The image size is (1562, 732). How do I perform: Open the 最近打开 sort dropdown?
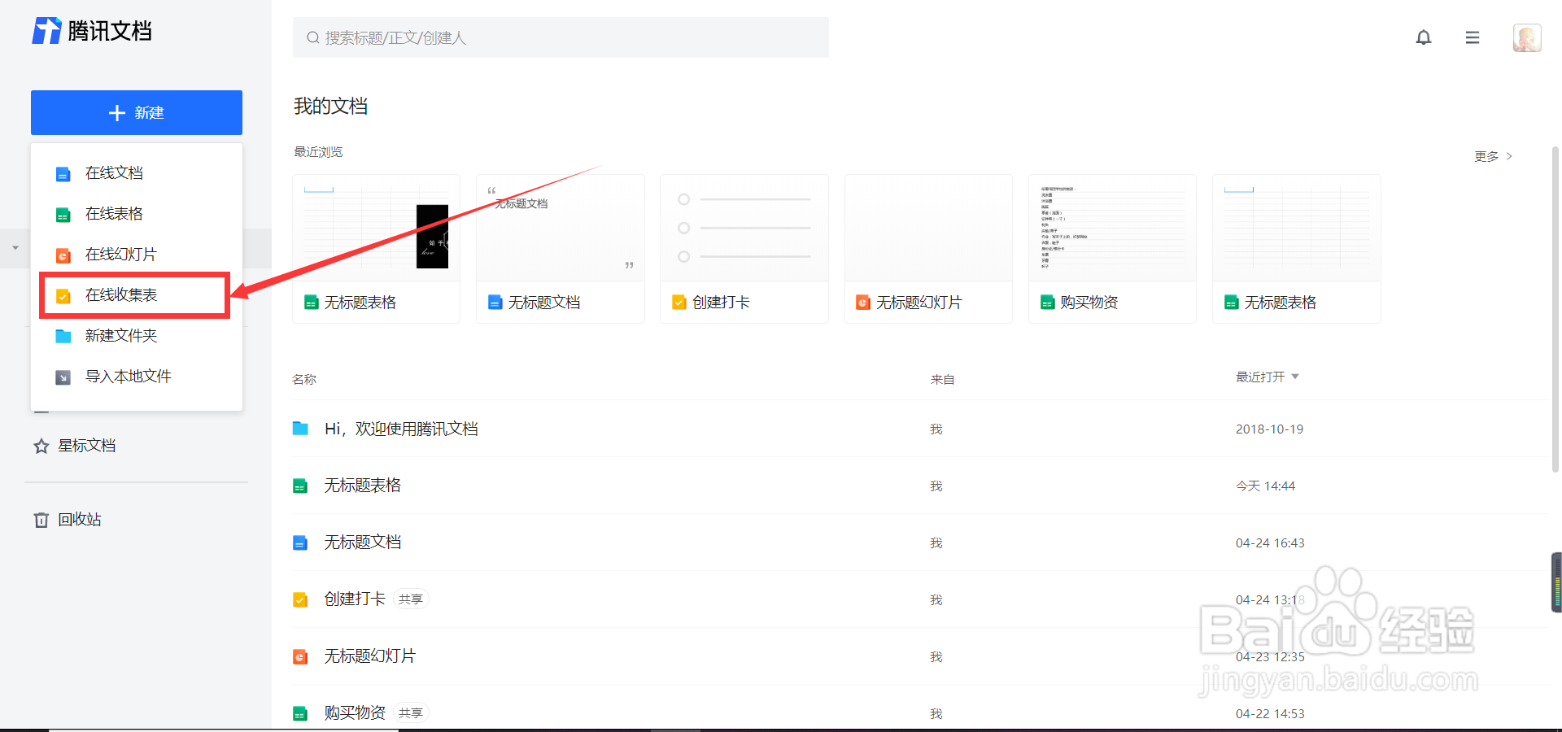pyautogui.click(x=1267, y=377)
